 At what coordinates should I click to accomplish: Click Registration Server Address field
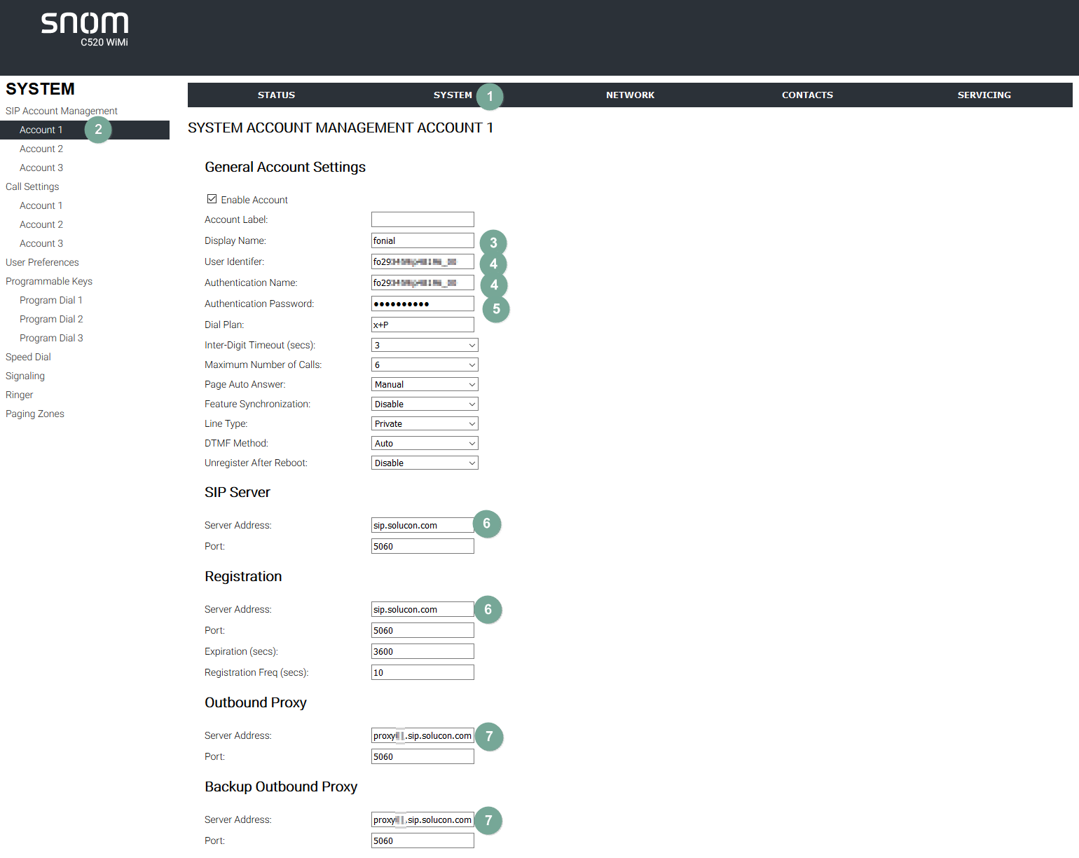(x=422, y=609)
